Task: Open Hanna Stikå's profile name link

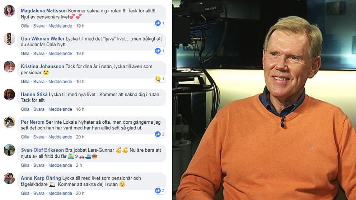Action: point(34,94)
